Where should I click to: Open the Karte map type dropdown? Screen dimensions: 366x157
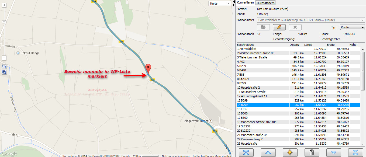coord(220,4)
